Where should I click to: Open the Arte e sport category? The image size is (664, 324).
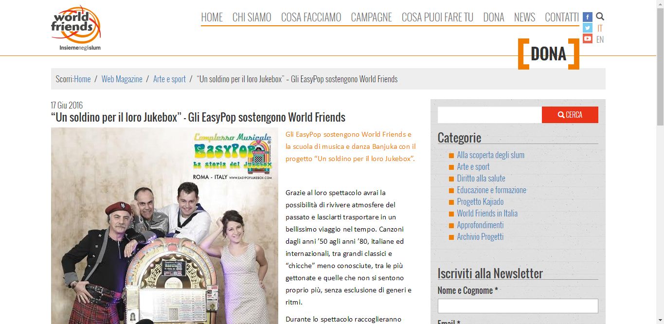[x=473, y=167]
